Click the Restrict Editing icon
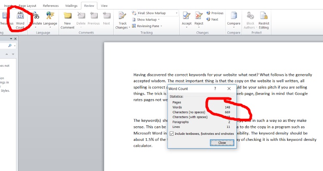The width and height of the screenshot is (323, 171). point(264,20)
